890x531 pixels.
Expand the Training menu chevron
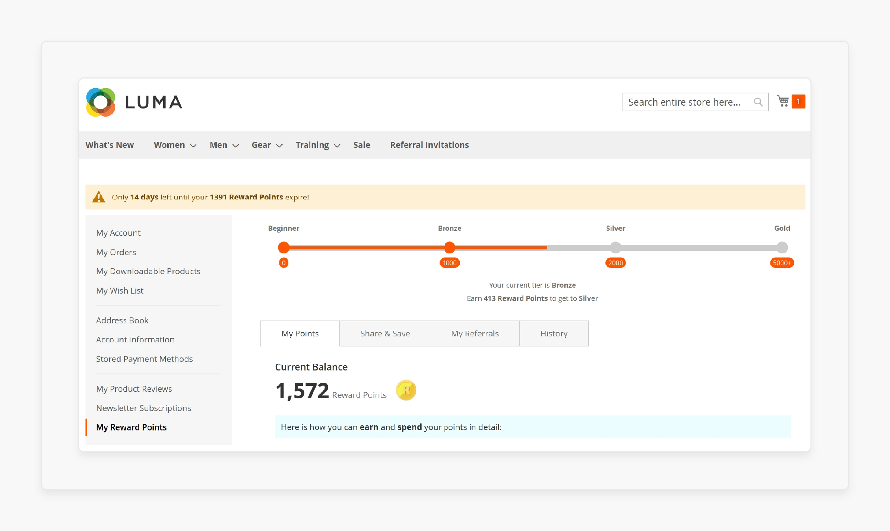click(x=337, y=145)
